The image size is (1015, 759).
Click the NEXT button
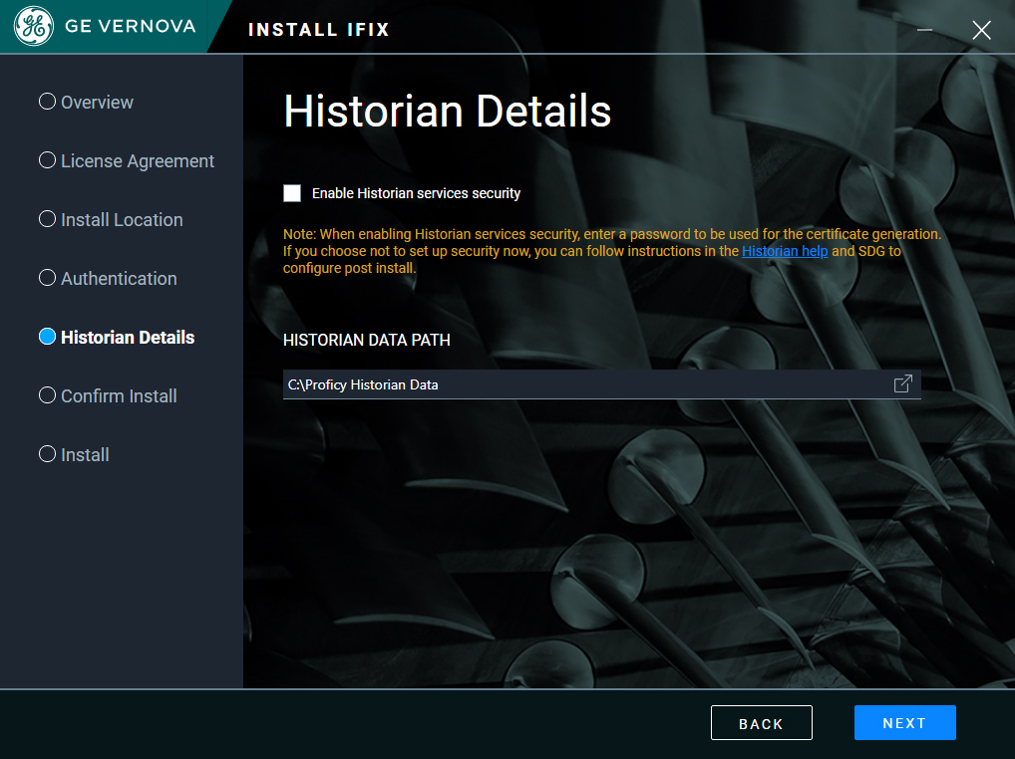[905, 723]
